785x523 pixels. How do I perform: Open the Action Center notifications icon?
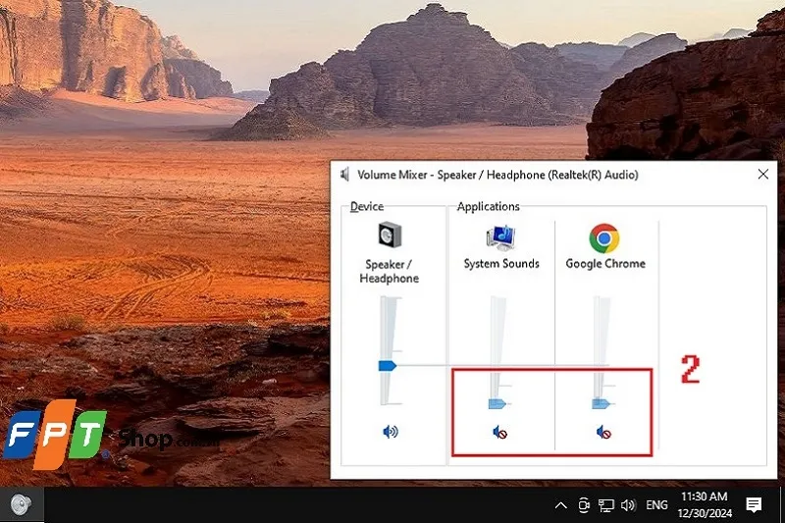754,505
